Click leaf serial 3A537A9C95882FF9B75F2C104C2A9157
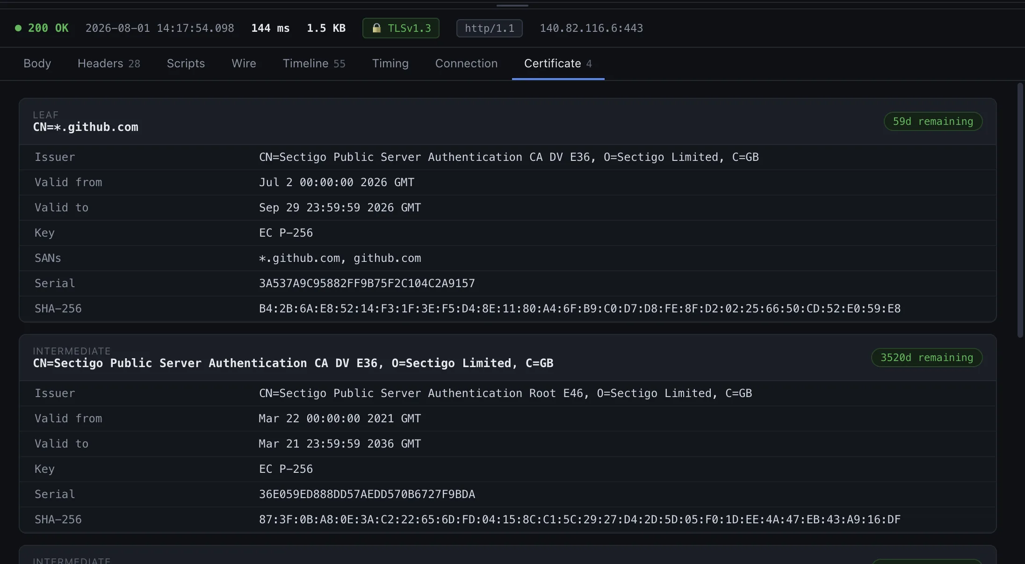Screen dimensions: 1025x564 click(367, 283)
